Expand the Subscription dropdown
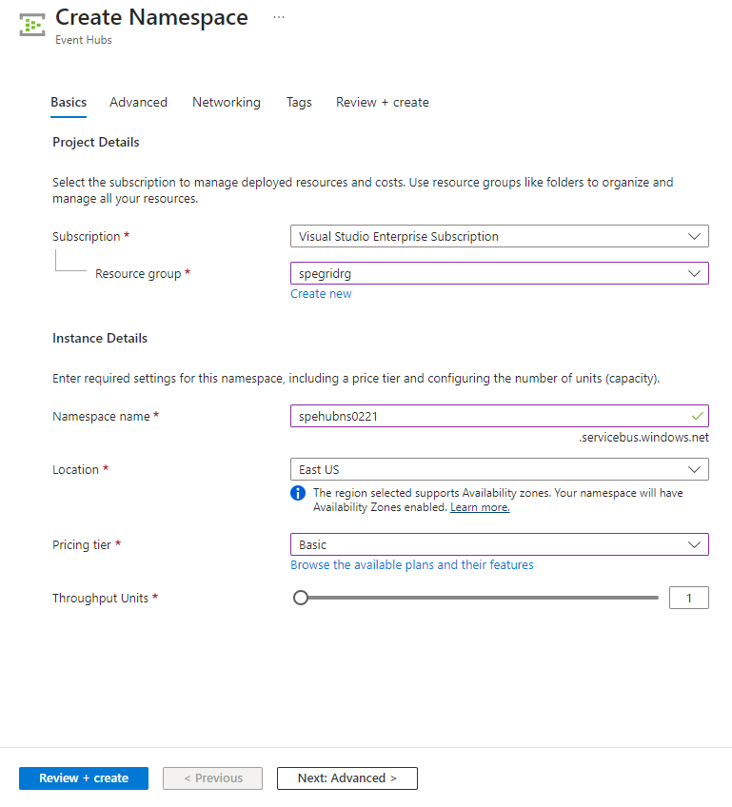732x807 pixels. point(500,236)
